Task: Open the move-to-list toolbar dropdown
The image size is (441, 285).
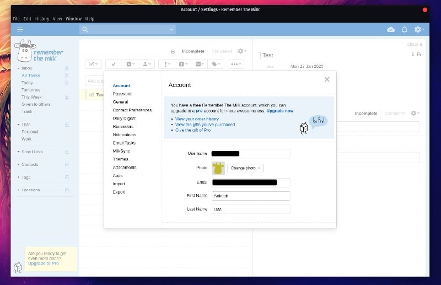Action: click(200, 64)
